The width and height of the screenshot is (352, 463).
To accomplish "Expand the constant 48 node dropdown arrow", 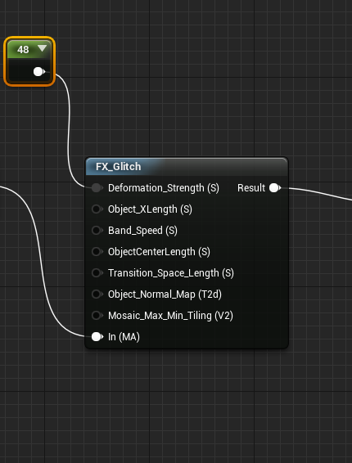I will 43,48.
